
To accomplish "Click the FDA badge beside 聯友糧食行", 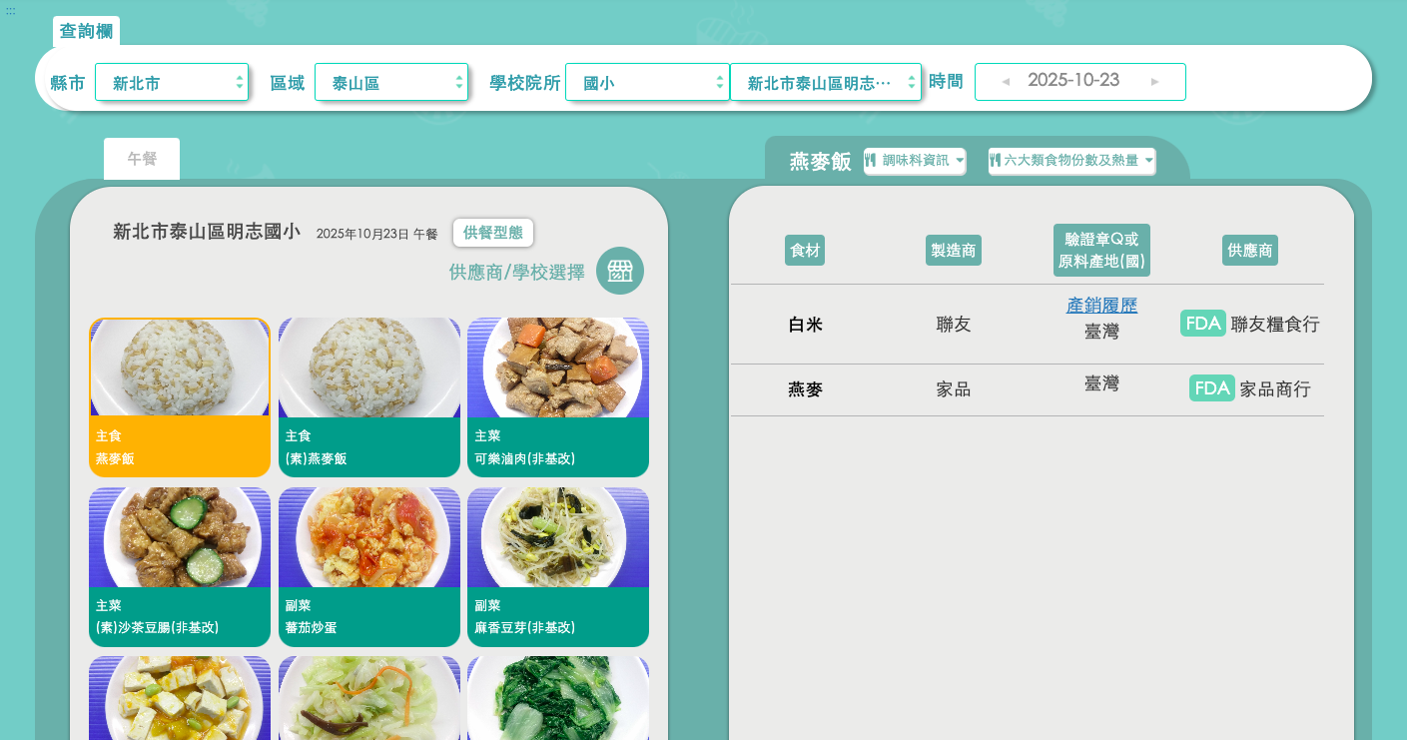I will coord(1202,324).
